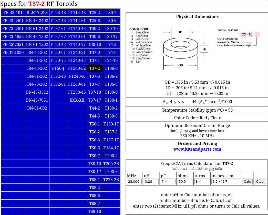
Task: Select the T50-10 toroid link
Action: click(x=95, y=164)
